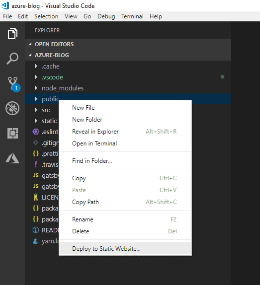Open the Edit menu
260x285 pixels.
[x=23, y=16]
